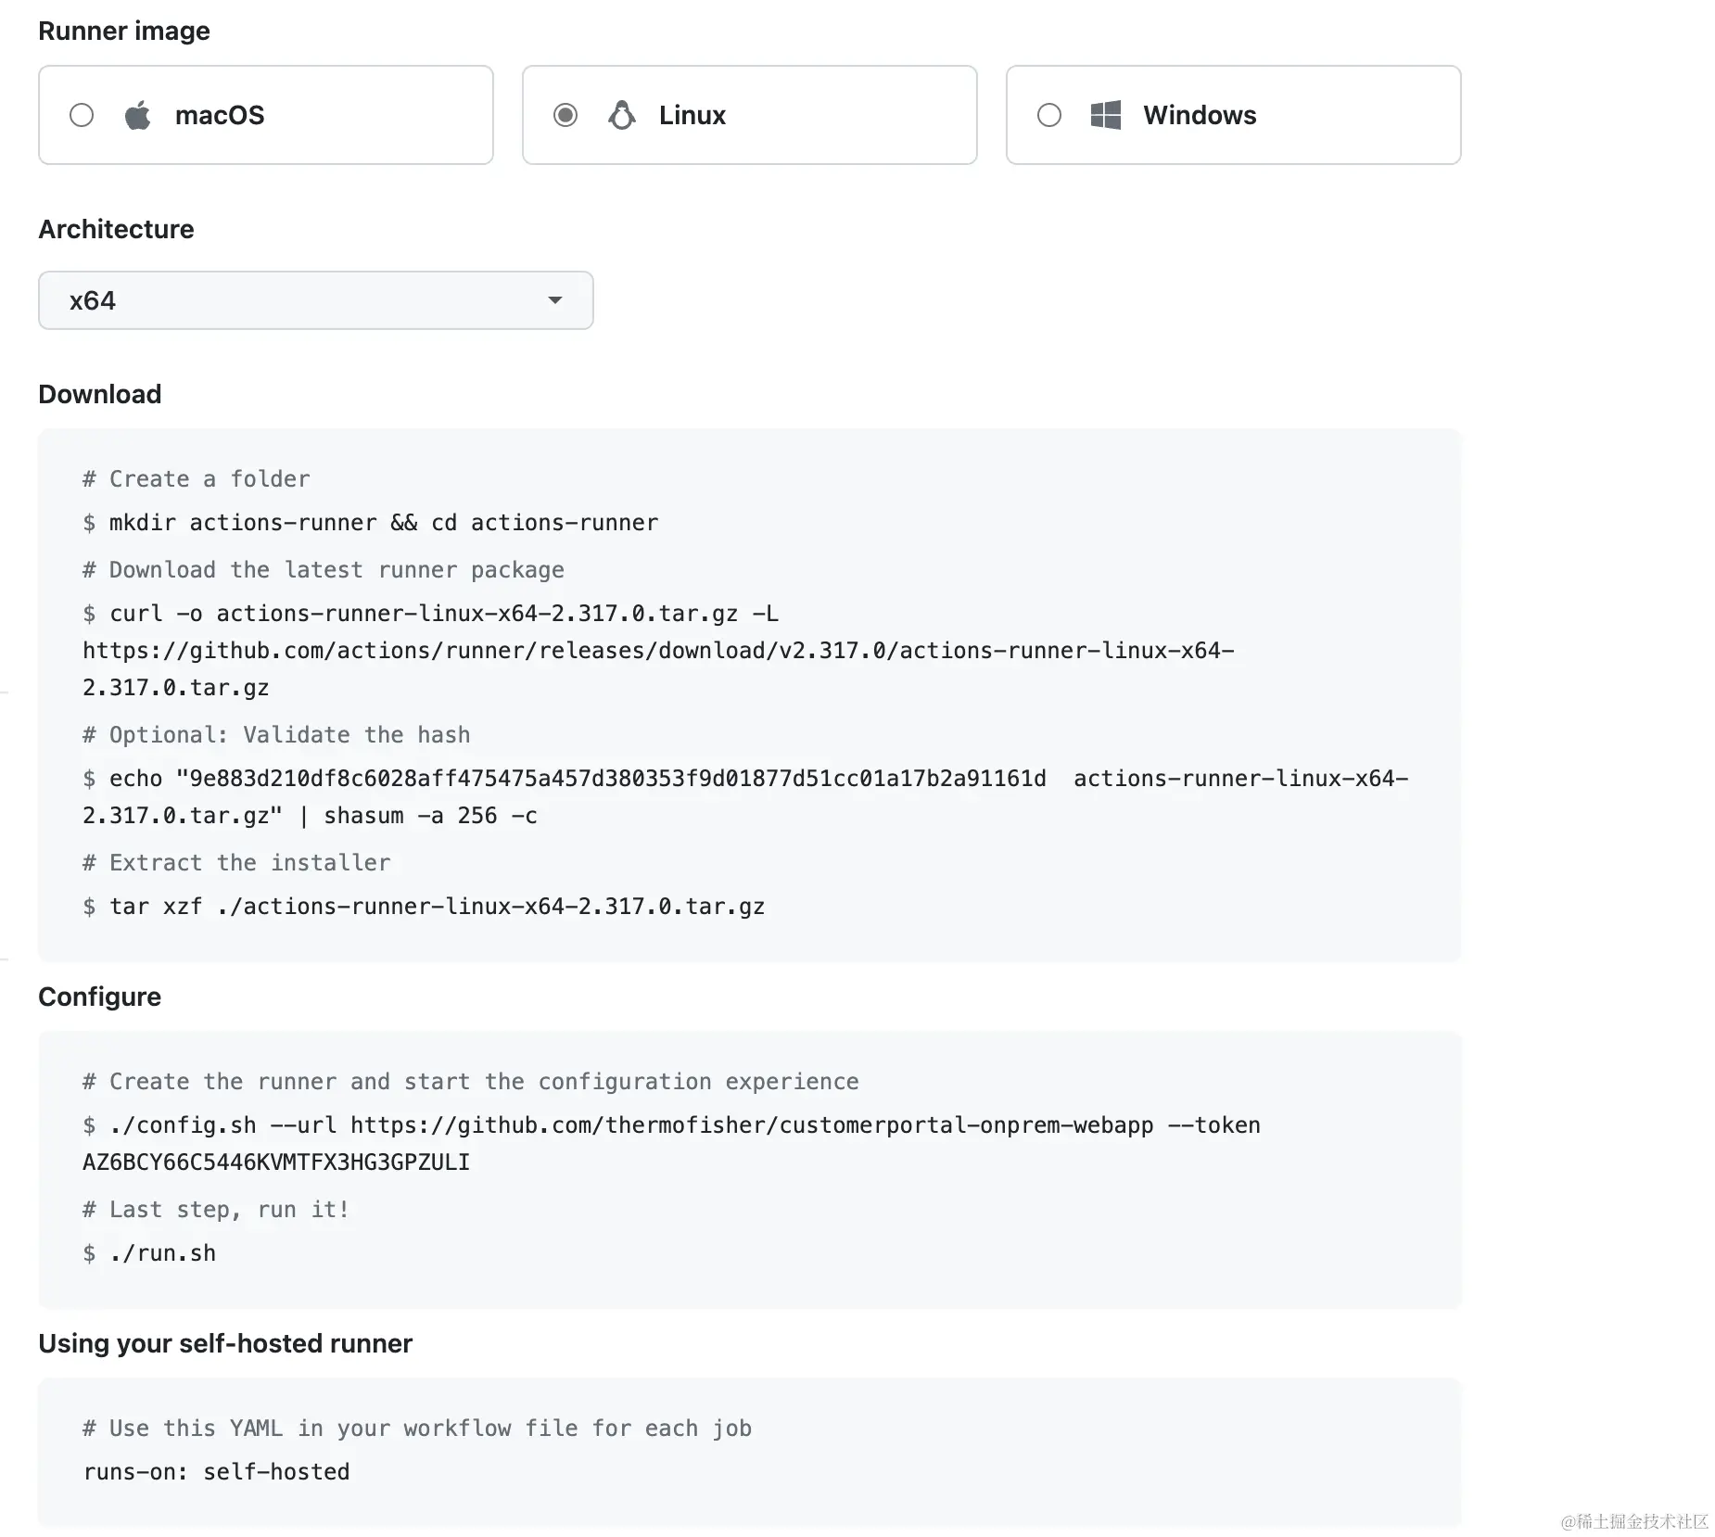
Task: Click the GitHub releases download URL
Action: coord(657,651)
